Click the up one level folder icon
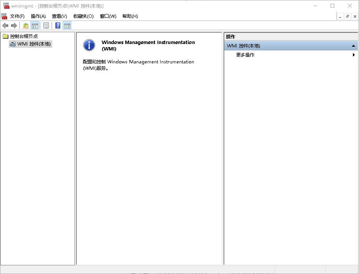Screen dimensions: 359x274 click(x=26, y=26)
